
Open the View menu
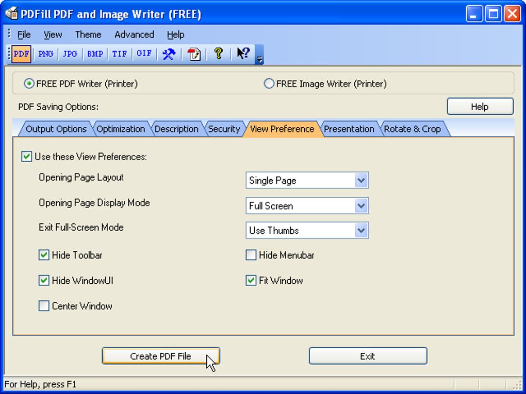click(x=53, y=35)
